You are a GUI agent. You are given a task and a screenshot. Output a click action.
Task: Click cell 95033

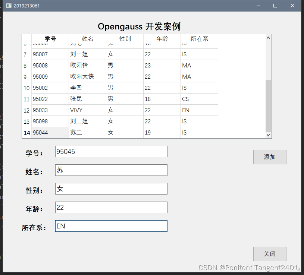(50, 110)
